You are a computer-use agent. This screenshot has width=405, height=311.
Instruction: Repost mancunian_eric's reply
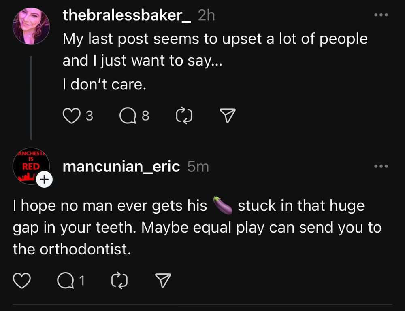119,280
